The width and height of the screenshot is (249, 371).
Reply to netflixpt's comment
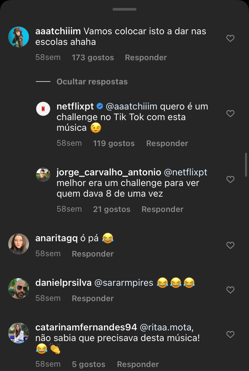[167, 143]
